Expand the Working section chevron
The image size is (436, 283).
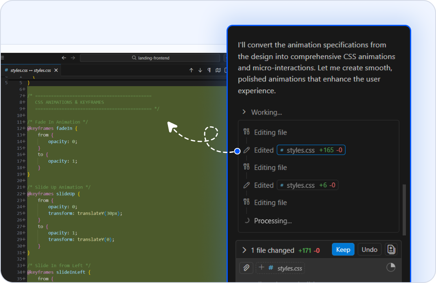point(244,112)
